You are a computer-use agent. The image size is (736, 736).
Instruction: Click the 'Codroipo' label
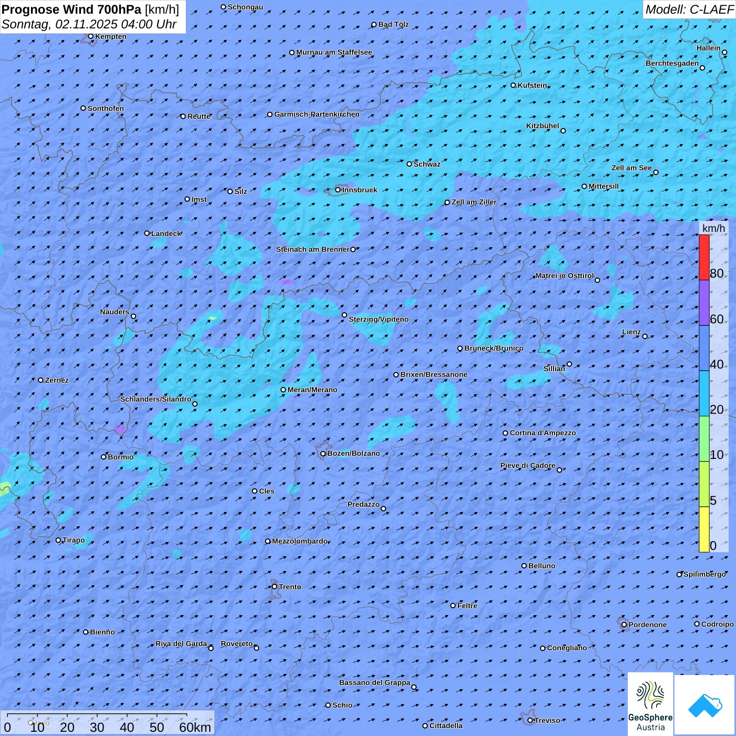718,624
